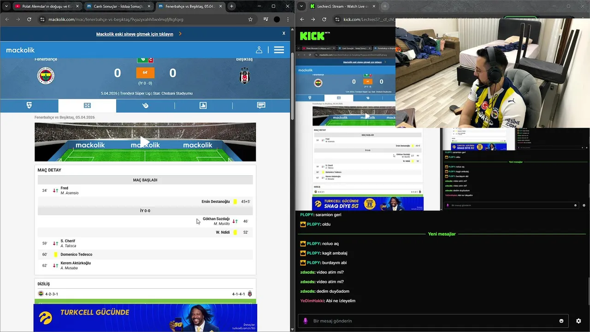590x332 pixels.
Task: Close the 'Polat Alemdar'ın doğuşu' tab
Action: 77,6
